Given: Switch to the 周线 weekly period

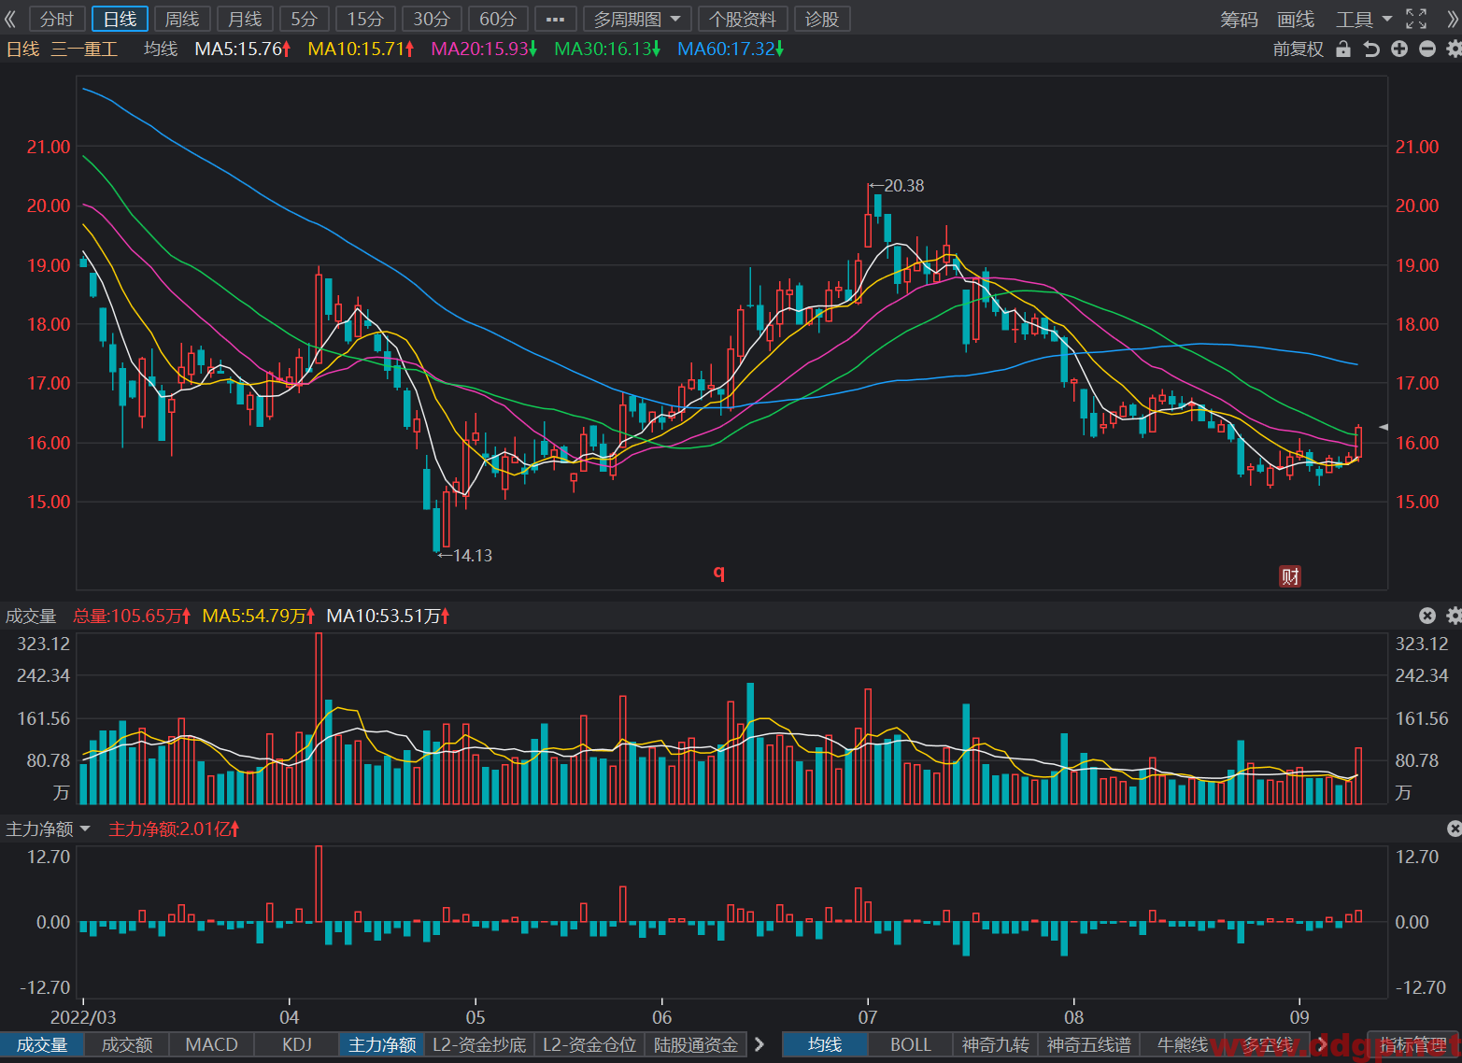Looking at the screenshot, I should coord(182,19).
